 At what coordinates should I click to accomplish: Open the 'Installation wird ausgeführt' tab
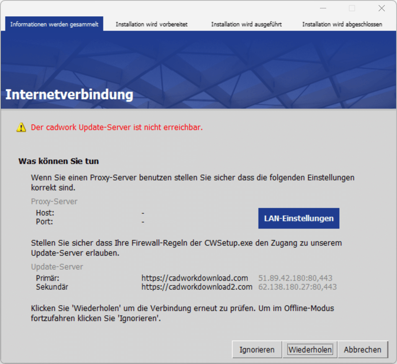point(246,24)
